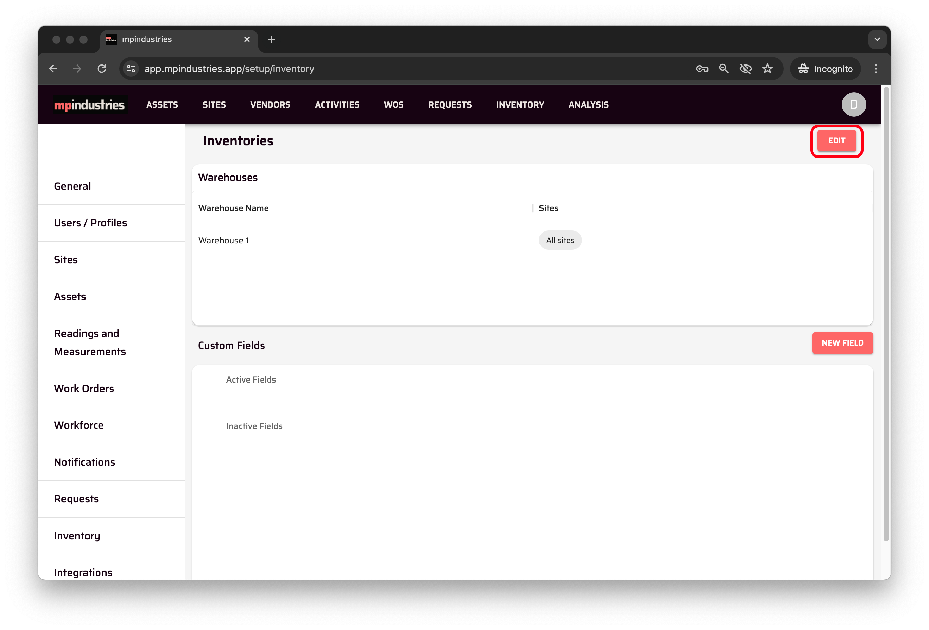Image resolution: width=929 pixels, height=630 pixels.
Task: Open the INVENTORY top menu
Action: 520,105
